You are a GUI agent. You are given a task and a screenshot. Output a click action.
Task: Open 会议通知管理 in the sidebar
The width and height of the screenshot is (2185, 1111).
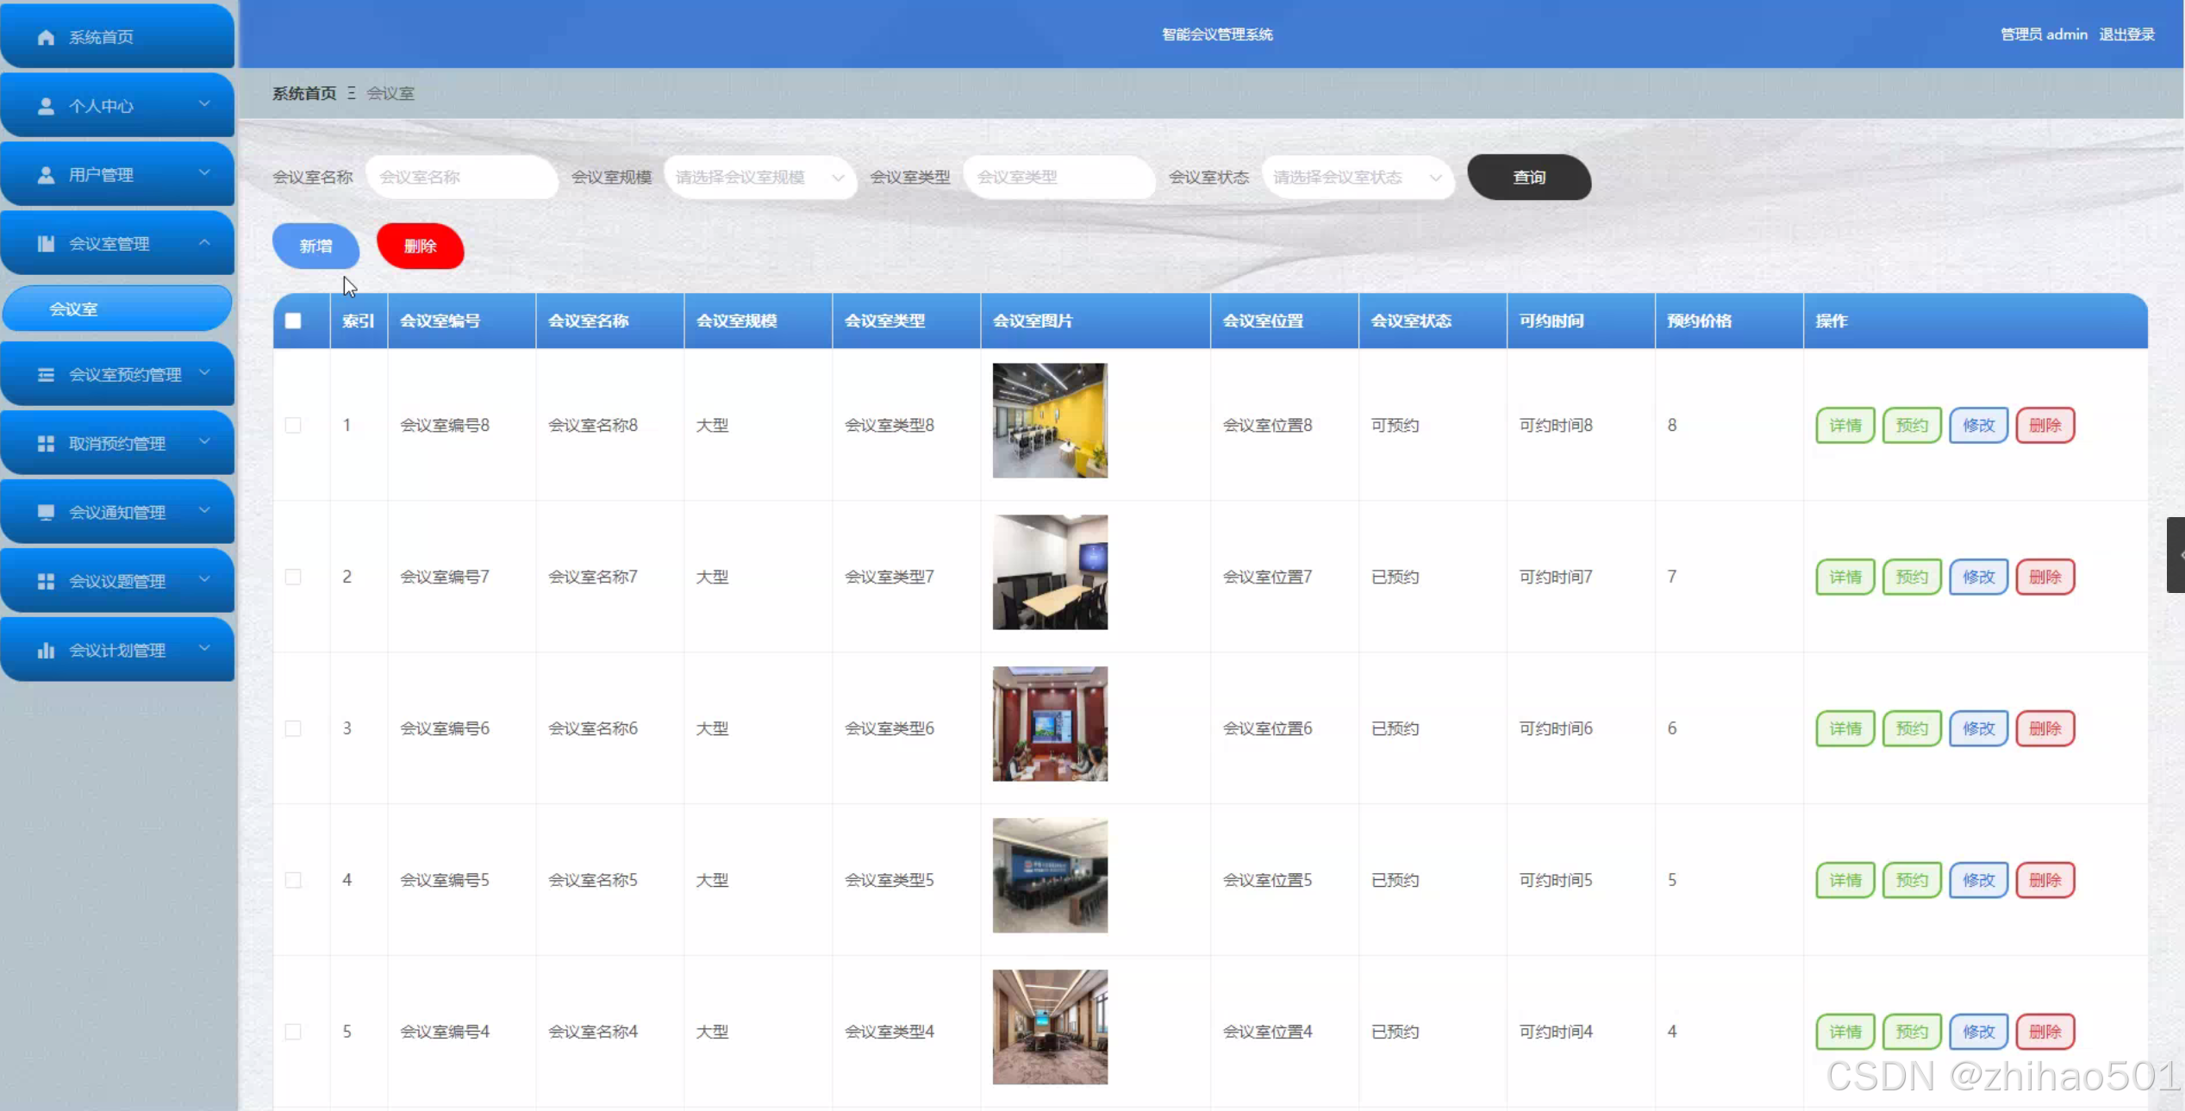coord(117,513)
